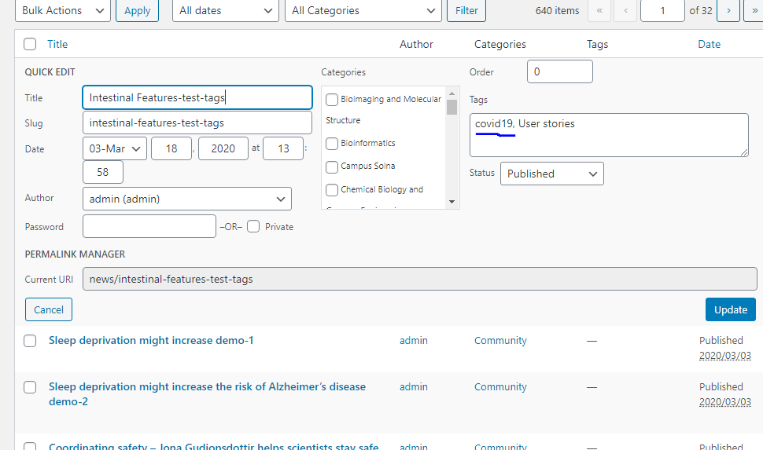763x450 pixels.
Task: Enable the Private checkbox
Action: [x=253, y=227]
